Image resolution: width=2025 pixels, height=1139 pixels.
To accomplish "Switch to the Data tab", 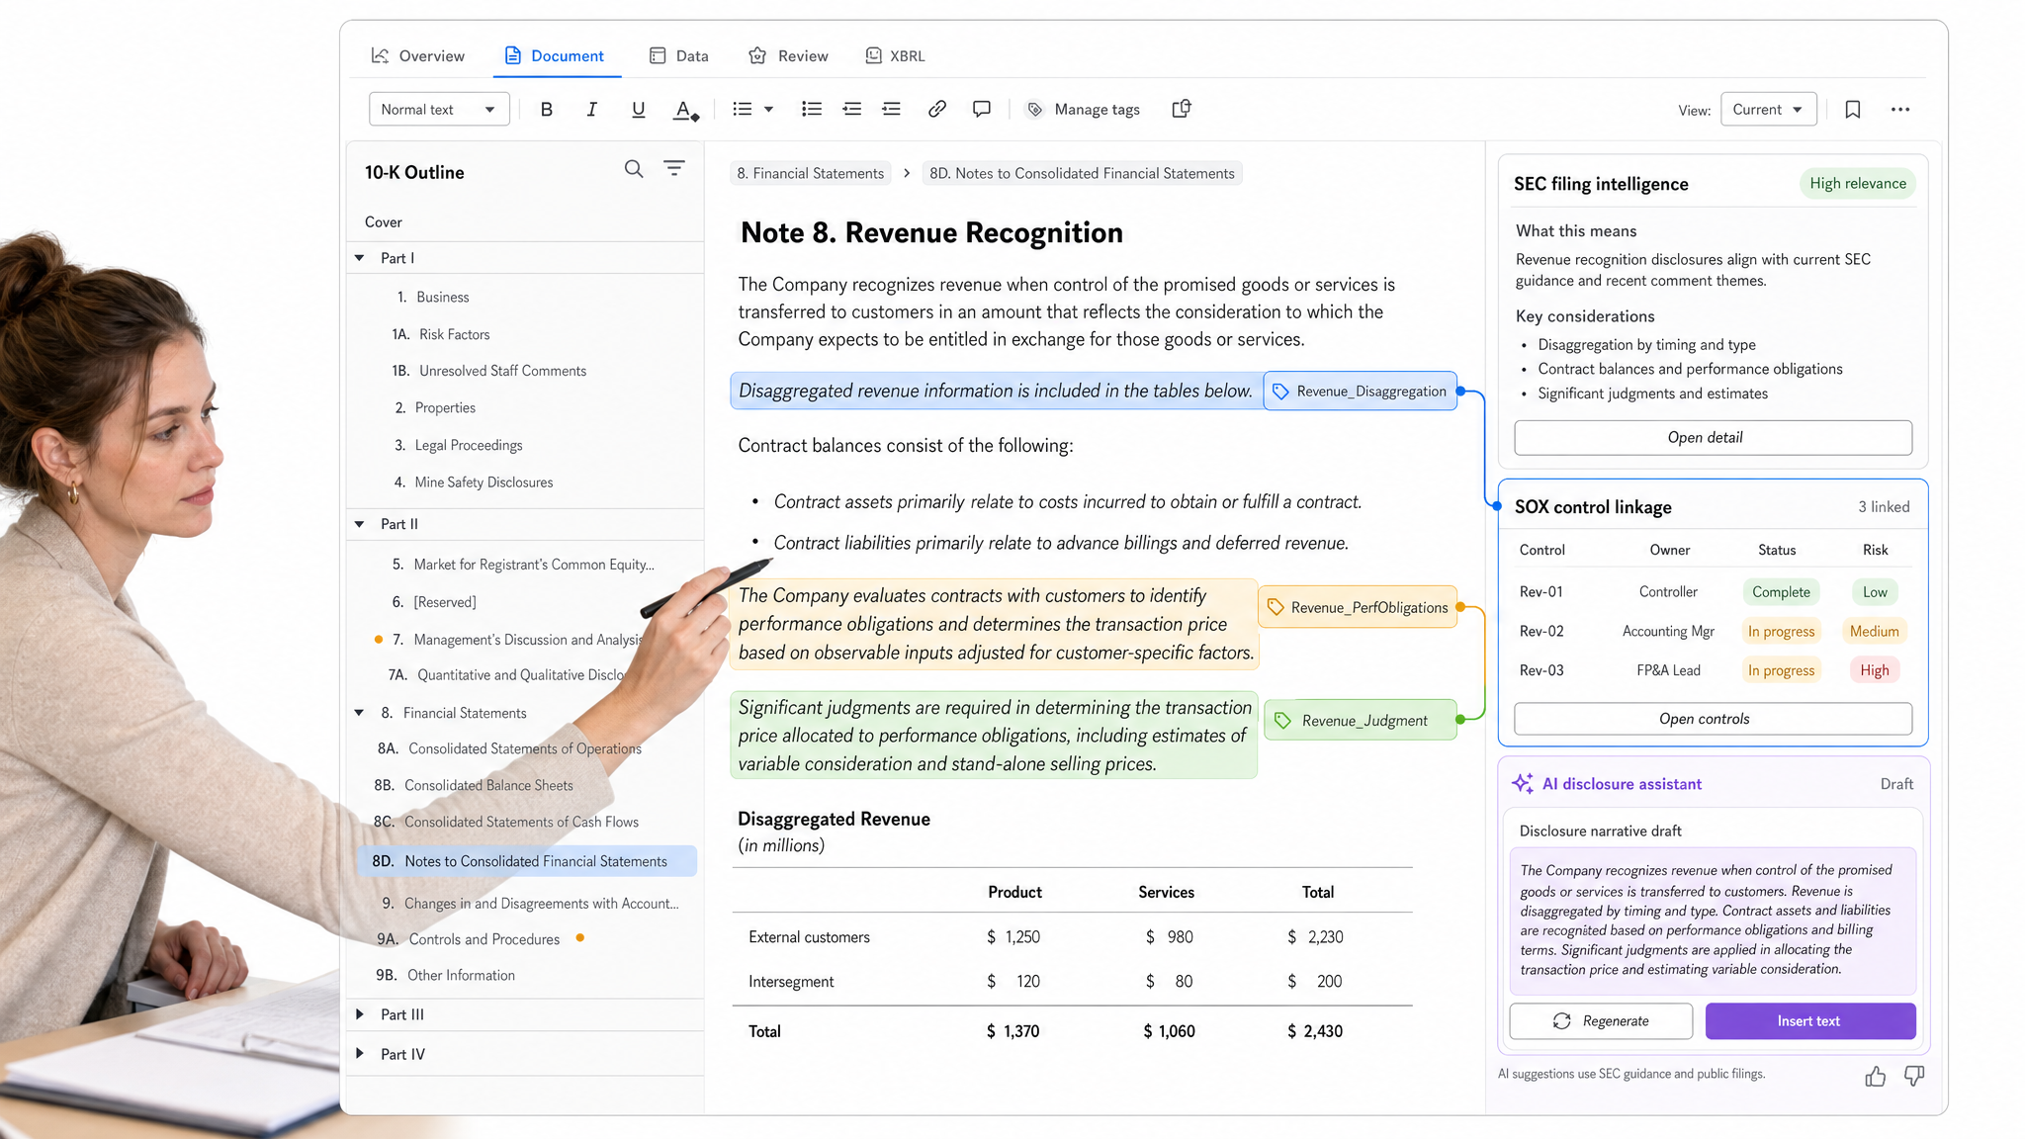I will point(678,56).
